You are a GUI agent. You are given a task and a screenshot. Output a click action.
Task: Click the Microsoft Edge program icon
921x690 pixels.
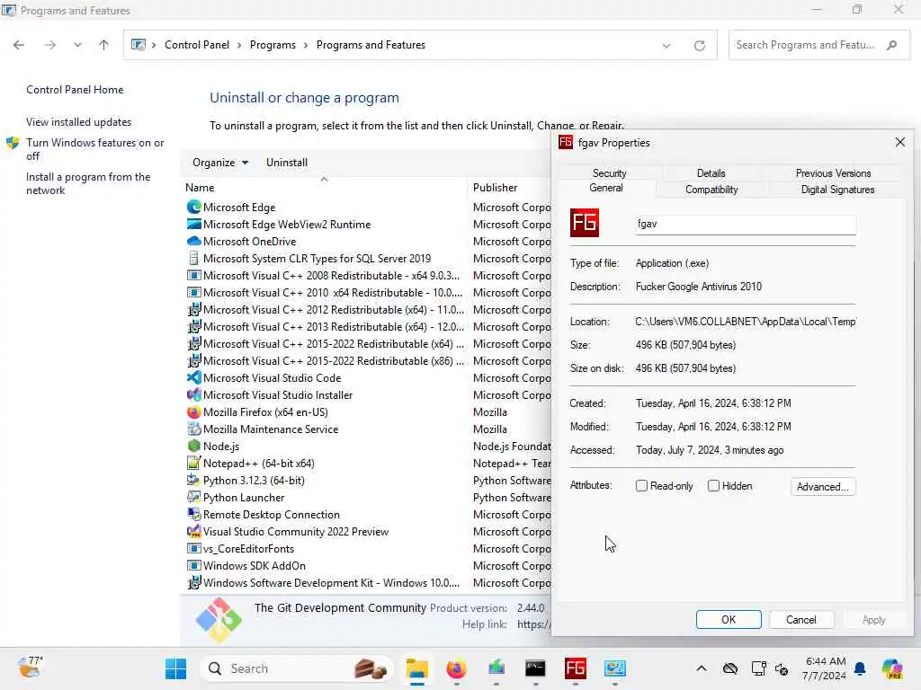point(194,208)
